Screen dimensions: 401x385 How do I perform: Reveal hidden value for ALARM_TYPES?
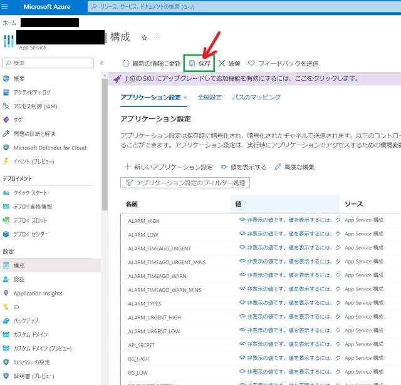(x=289, y=303)
